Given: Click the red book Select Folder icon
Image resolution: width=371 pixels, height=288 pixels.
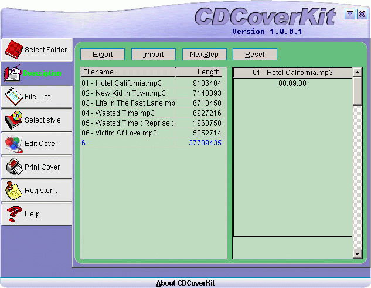Looking at the screenshot, I should pos(13,49).
